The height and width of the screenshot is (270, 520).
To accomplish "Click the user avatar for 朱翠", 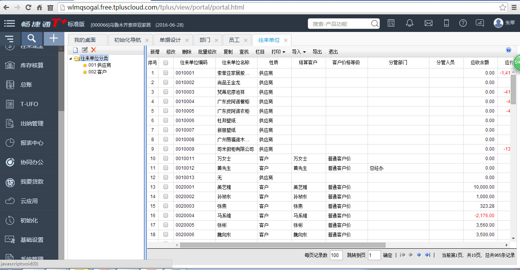I will 498,23.
